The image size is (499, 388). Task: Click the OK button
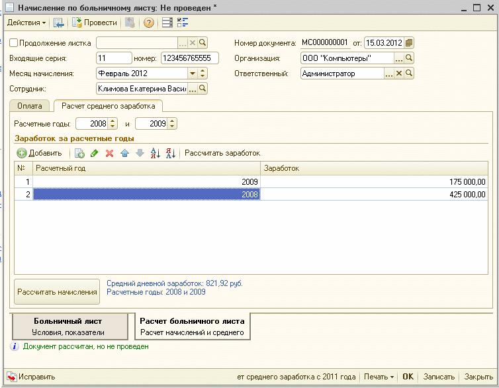point(408,377)
